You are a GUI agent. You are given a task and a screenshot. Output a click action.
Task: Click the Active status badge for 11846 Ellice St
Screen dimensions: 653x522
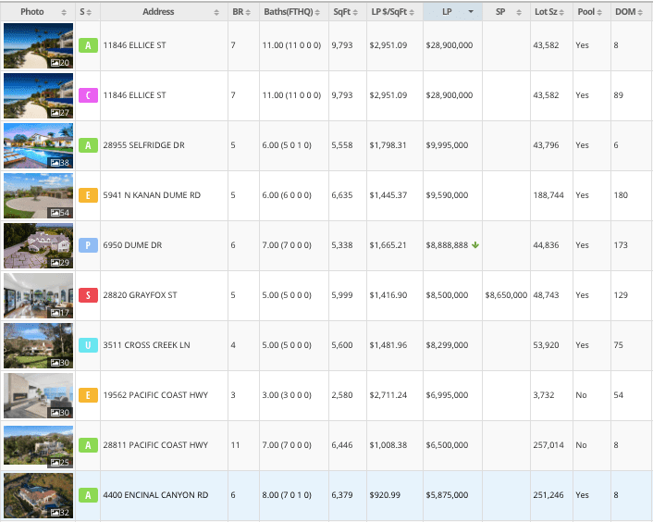click(88, 45)
